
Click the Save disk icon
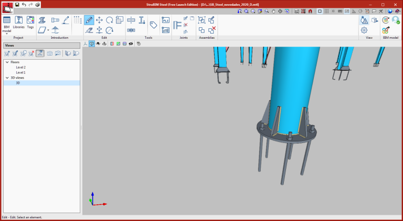[17, 4]
